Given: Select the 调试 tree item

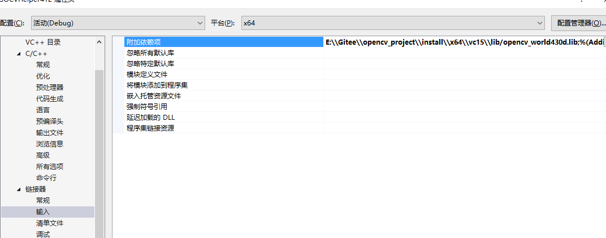Looking at the screenshot, I should 43,235.
